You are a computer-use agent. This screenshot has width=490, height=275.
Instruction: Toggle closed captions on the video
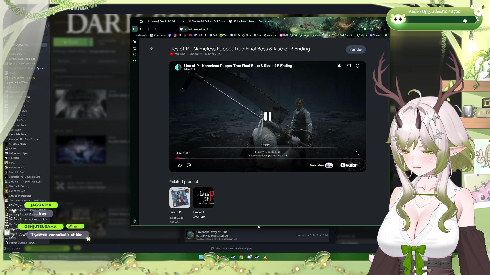[x=349, y=66]
